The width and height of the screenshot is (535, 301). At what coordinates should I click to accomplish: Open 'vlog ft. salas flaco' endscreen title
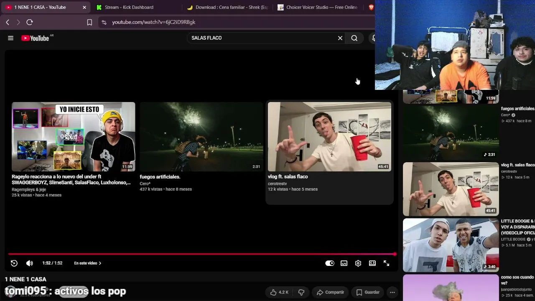(288, 177)
